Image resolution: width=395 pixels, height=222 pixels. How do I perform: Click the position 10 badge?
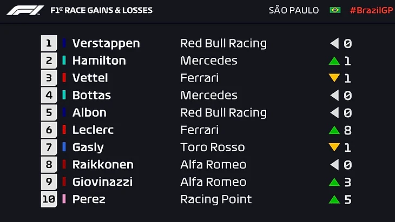pyautogui.click(x=49, y=199)
